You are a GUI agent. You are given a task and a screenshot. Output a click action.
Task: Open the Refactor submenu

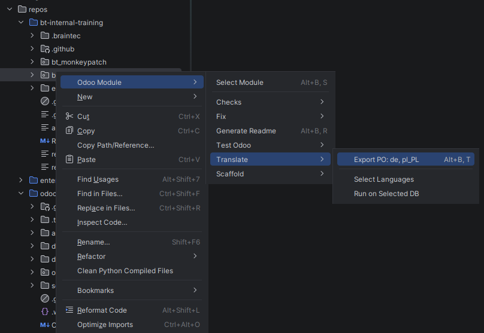click(132, 256)
